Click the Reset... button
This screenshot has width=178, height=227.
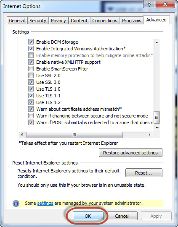(143, 173)
